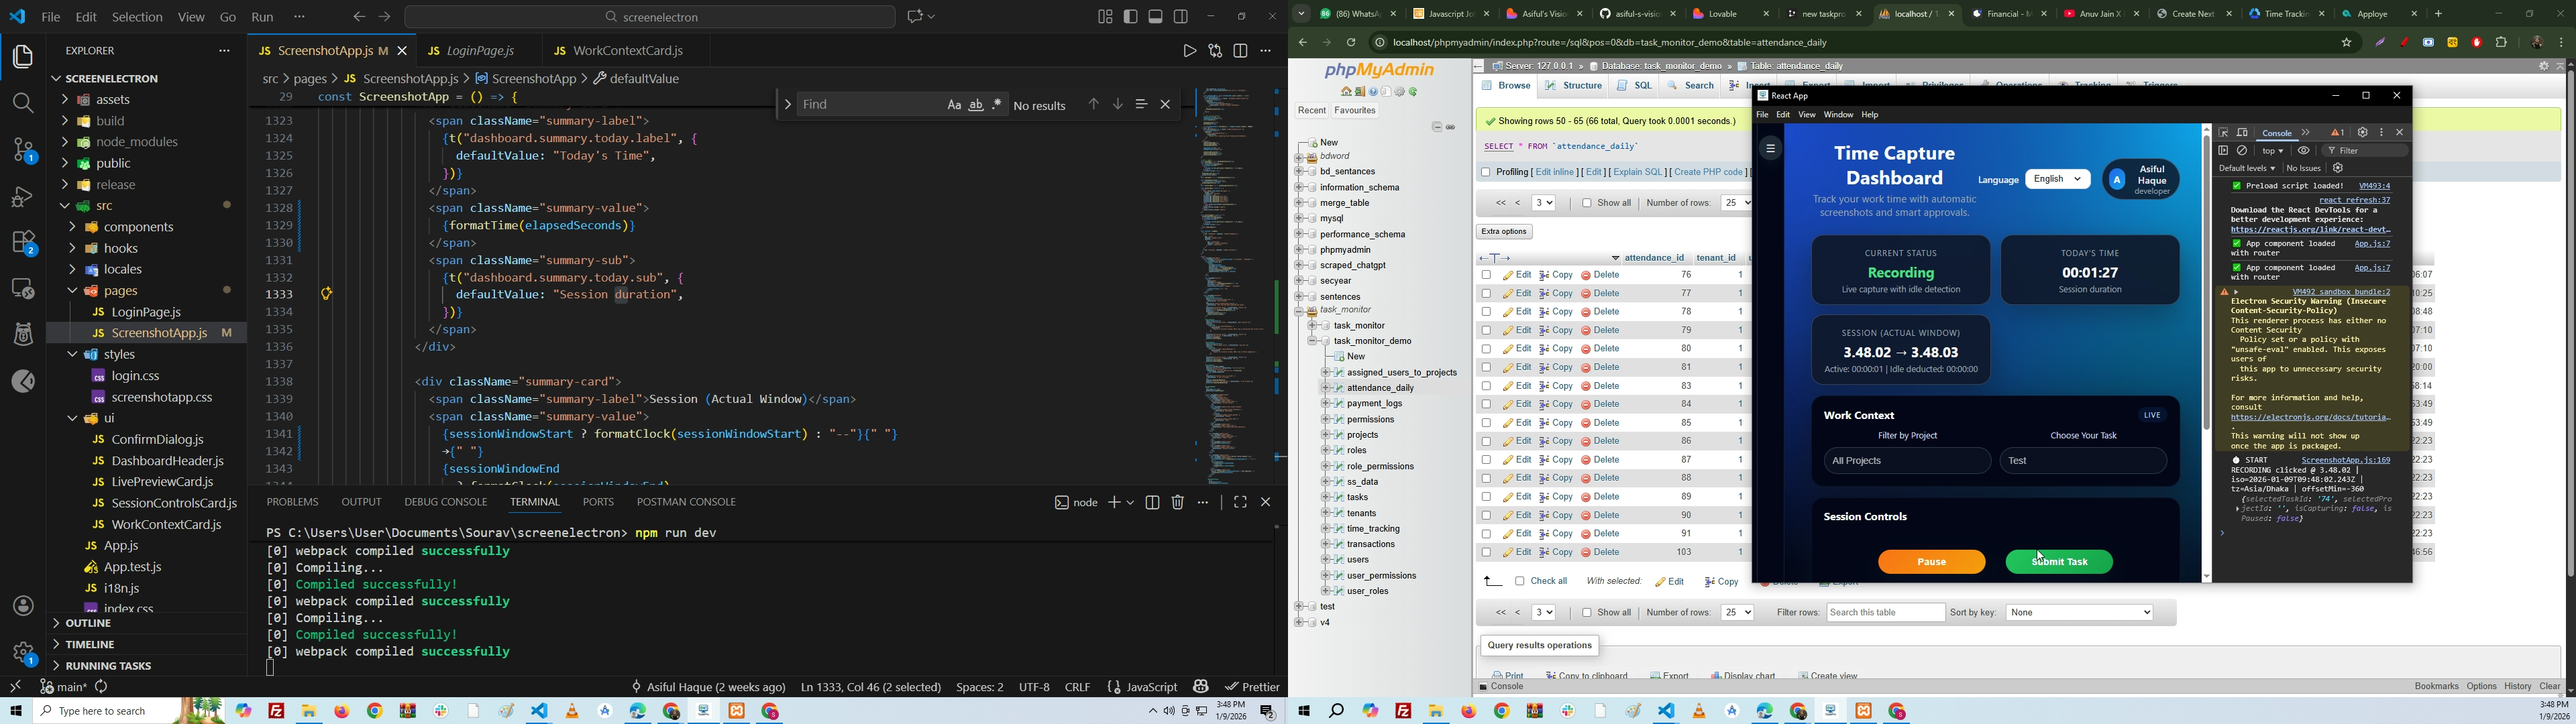Image resolution: width=2576 pixels, height=724 pixels.
Task: Open the Search view in activity bar
Action: click(x=22, y=103)
